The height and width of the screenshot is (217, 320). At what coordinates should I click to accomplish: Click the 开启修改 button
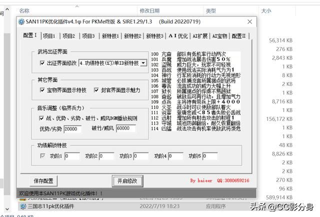pyautogui.click(x=127, y=181)
